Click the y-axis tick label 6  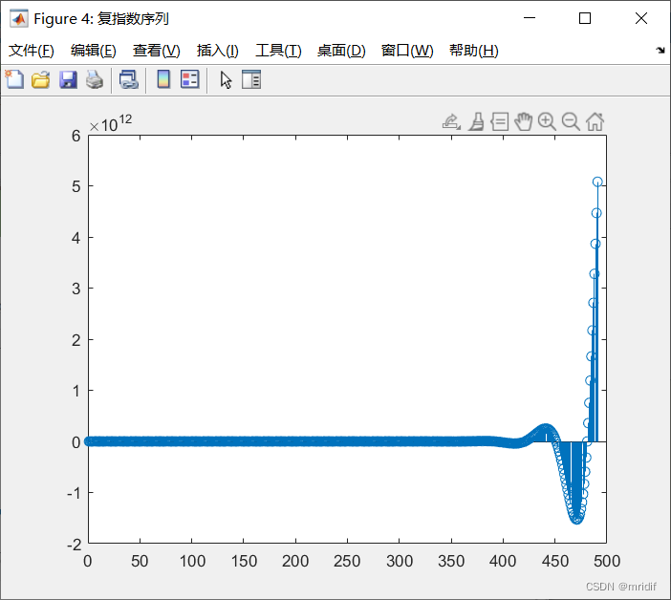click(x=76, y=136)
